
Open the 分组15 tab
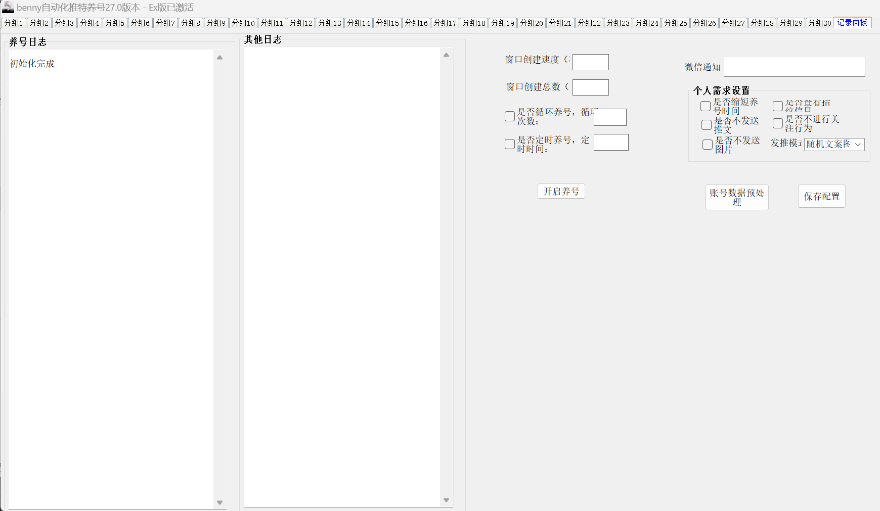click(x=387, y=23)
